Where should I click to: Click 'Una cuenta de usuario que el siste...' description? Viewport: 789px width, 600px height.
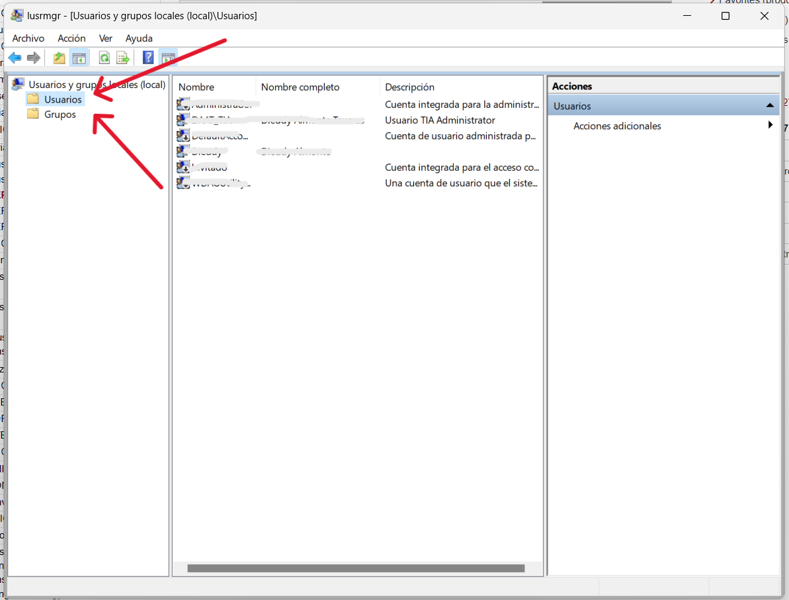pyautogui.click(x=462, y=183)
